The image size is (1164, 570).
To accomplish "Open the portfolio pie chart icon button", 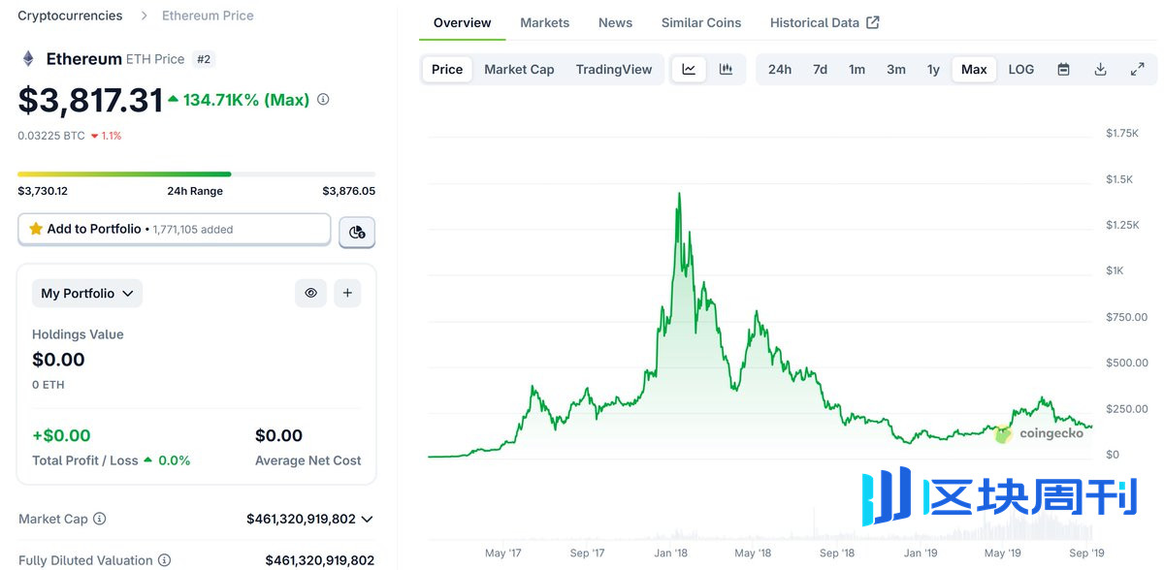I will pos(357,232).
